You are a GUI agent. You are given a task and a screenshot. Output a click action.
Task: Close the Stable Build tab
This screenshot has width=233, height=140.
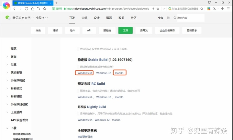[x=50, y=3]
